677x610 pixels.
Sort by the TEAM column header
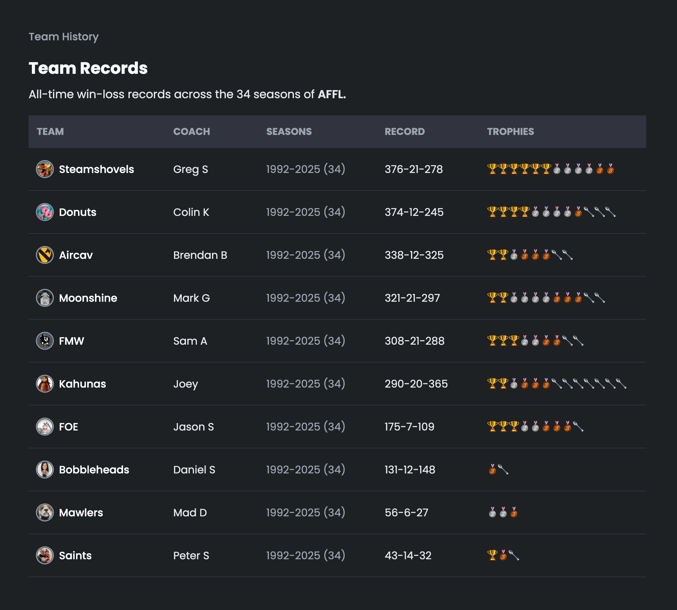click(50, 131)
